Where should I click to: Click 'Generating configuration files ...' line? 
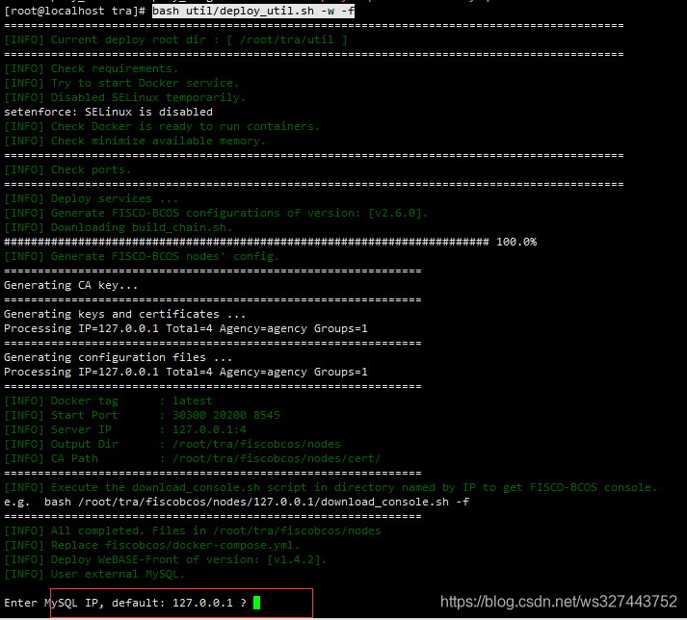pyautogui.click(x=119, y=358)
